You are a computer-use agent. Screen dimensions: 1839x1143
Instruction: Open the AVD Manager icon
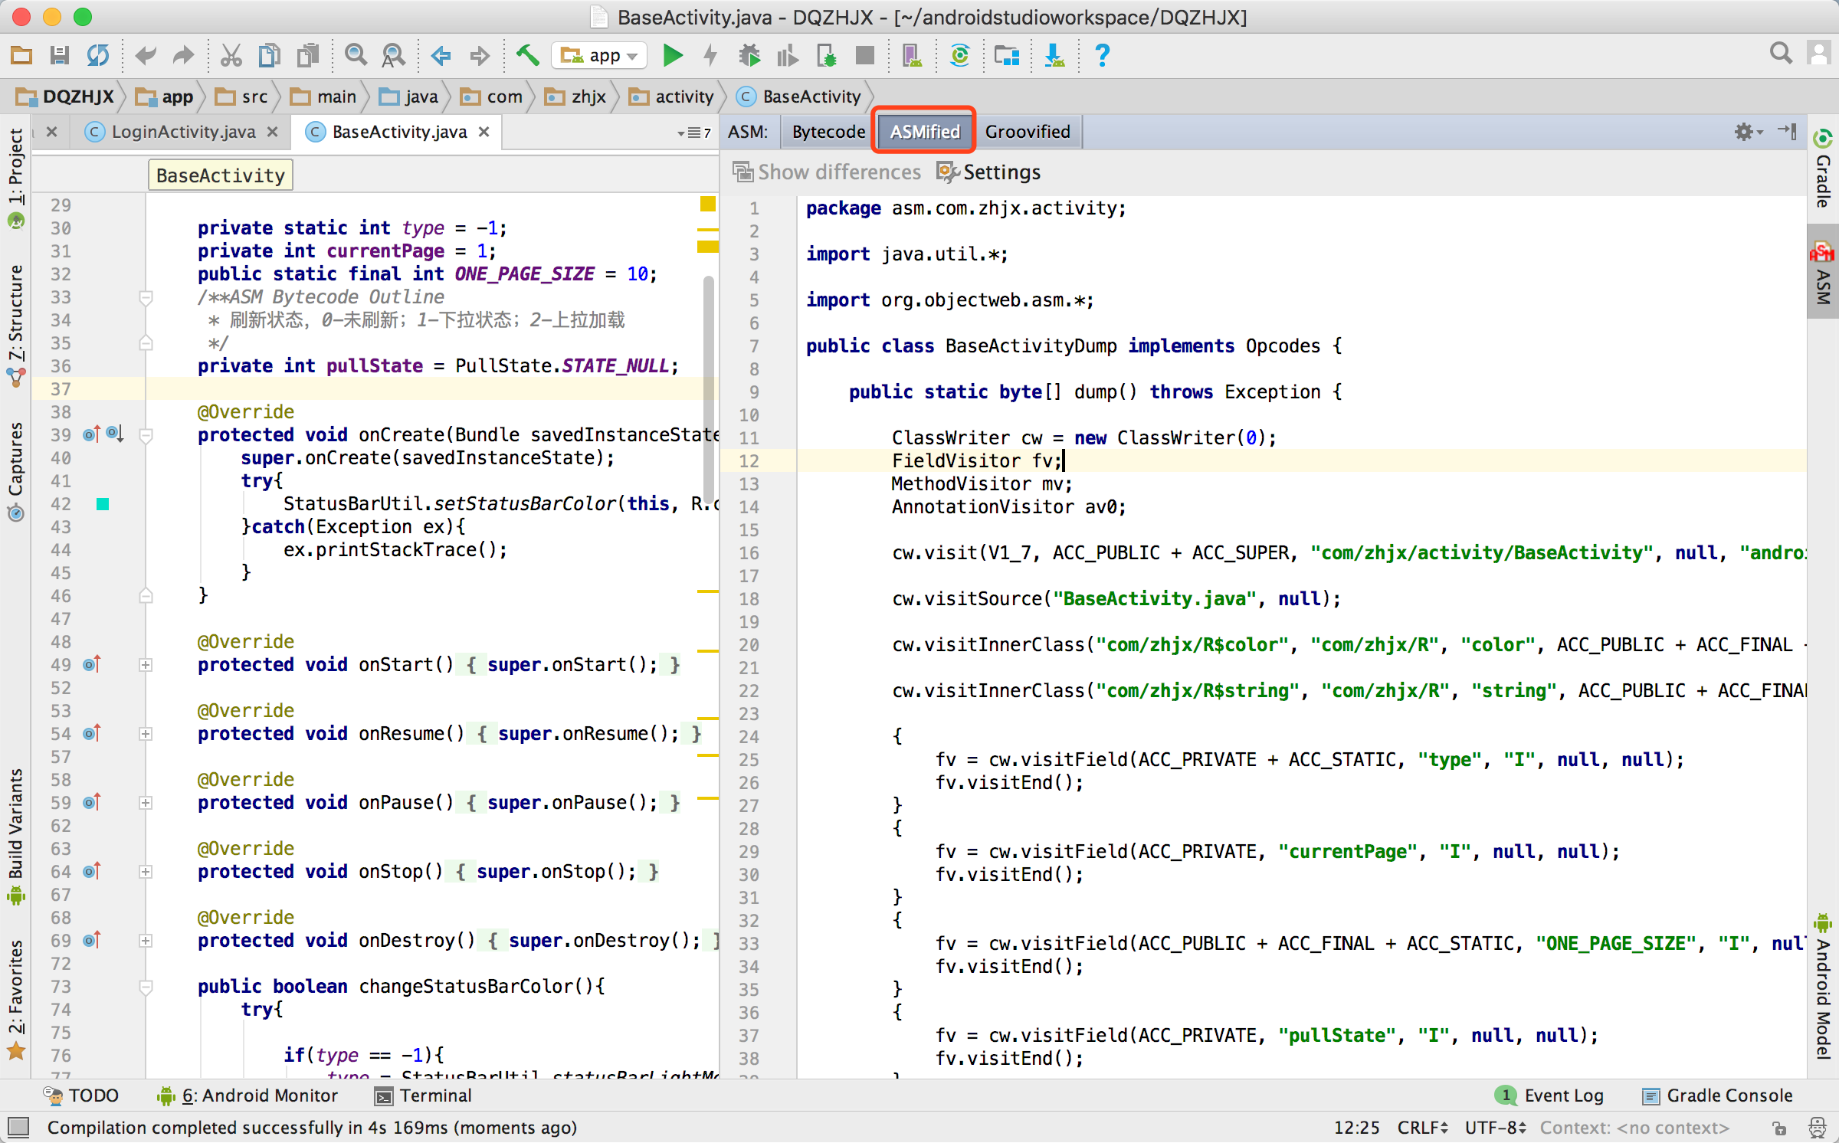pos(912,55)
